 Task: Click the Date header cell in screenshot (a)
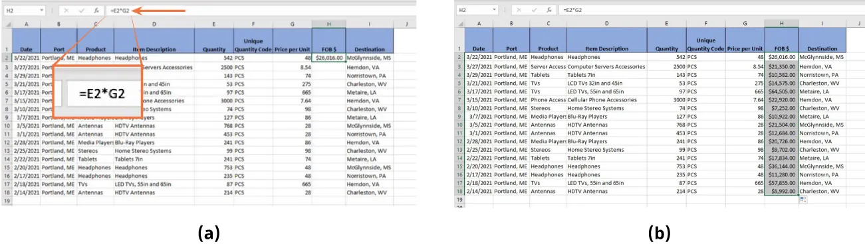(x=26, y=40)
